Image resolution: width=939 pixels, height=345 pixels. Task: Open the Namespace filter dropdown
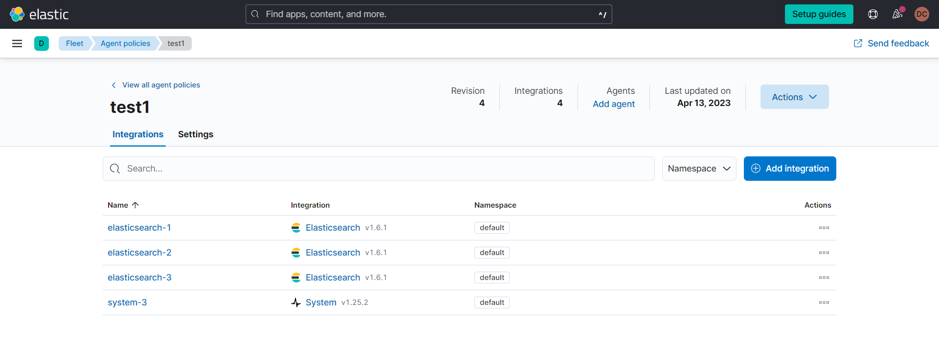click(x=699, y=169)
